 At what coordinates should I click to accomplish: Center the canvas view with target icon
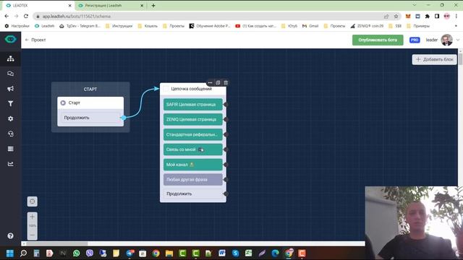click(32, 201)
